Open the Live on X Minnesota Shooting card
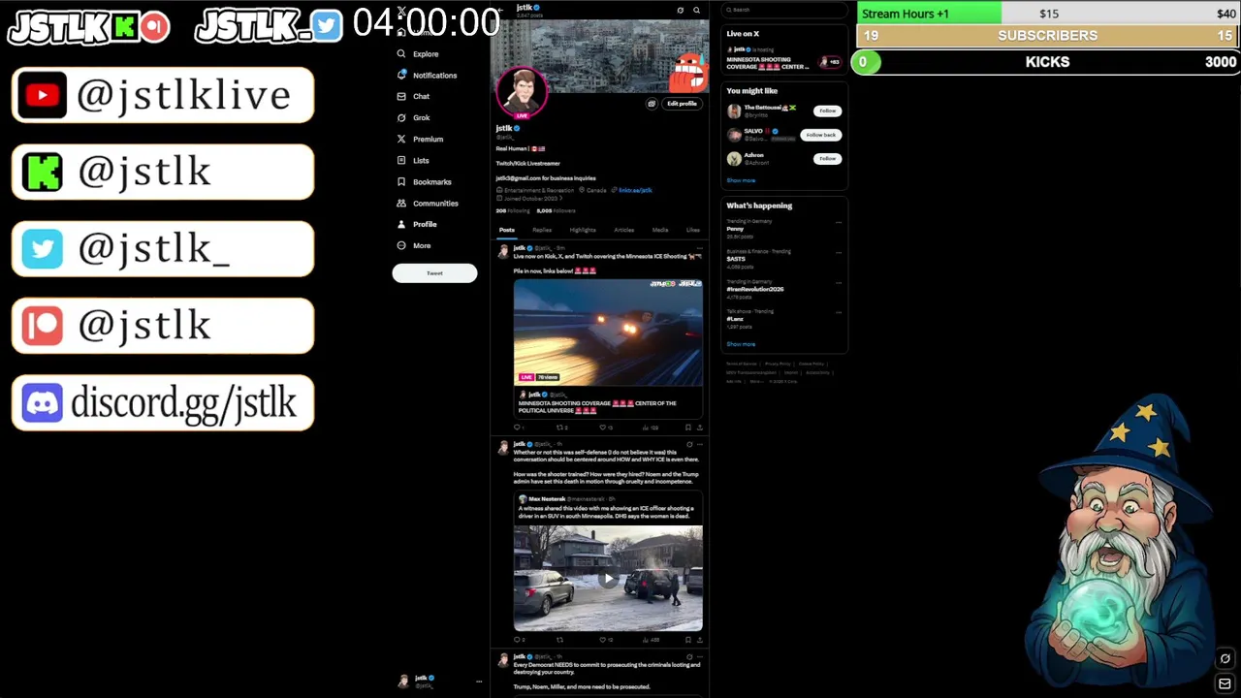Image resolution: width=1241 pixels, height=698 pixels. coord(783,58)
